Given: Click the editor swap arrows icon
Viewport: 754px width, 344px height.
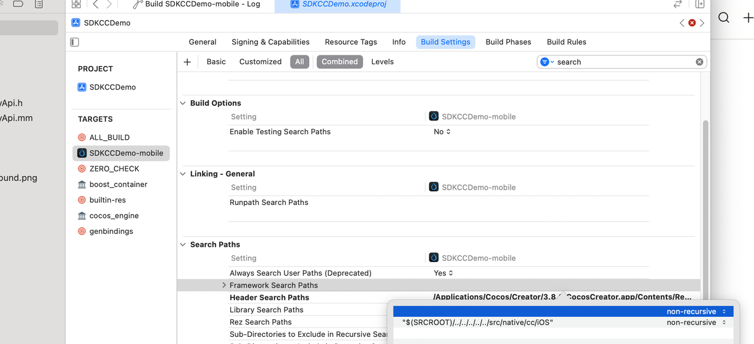Looking at the screenshot, I should [678, 4].
